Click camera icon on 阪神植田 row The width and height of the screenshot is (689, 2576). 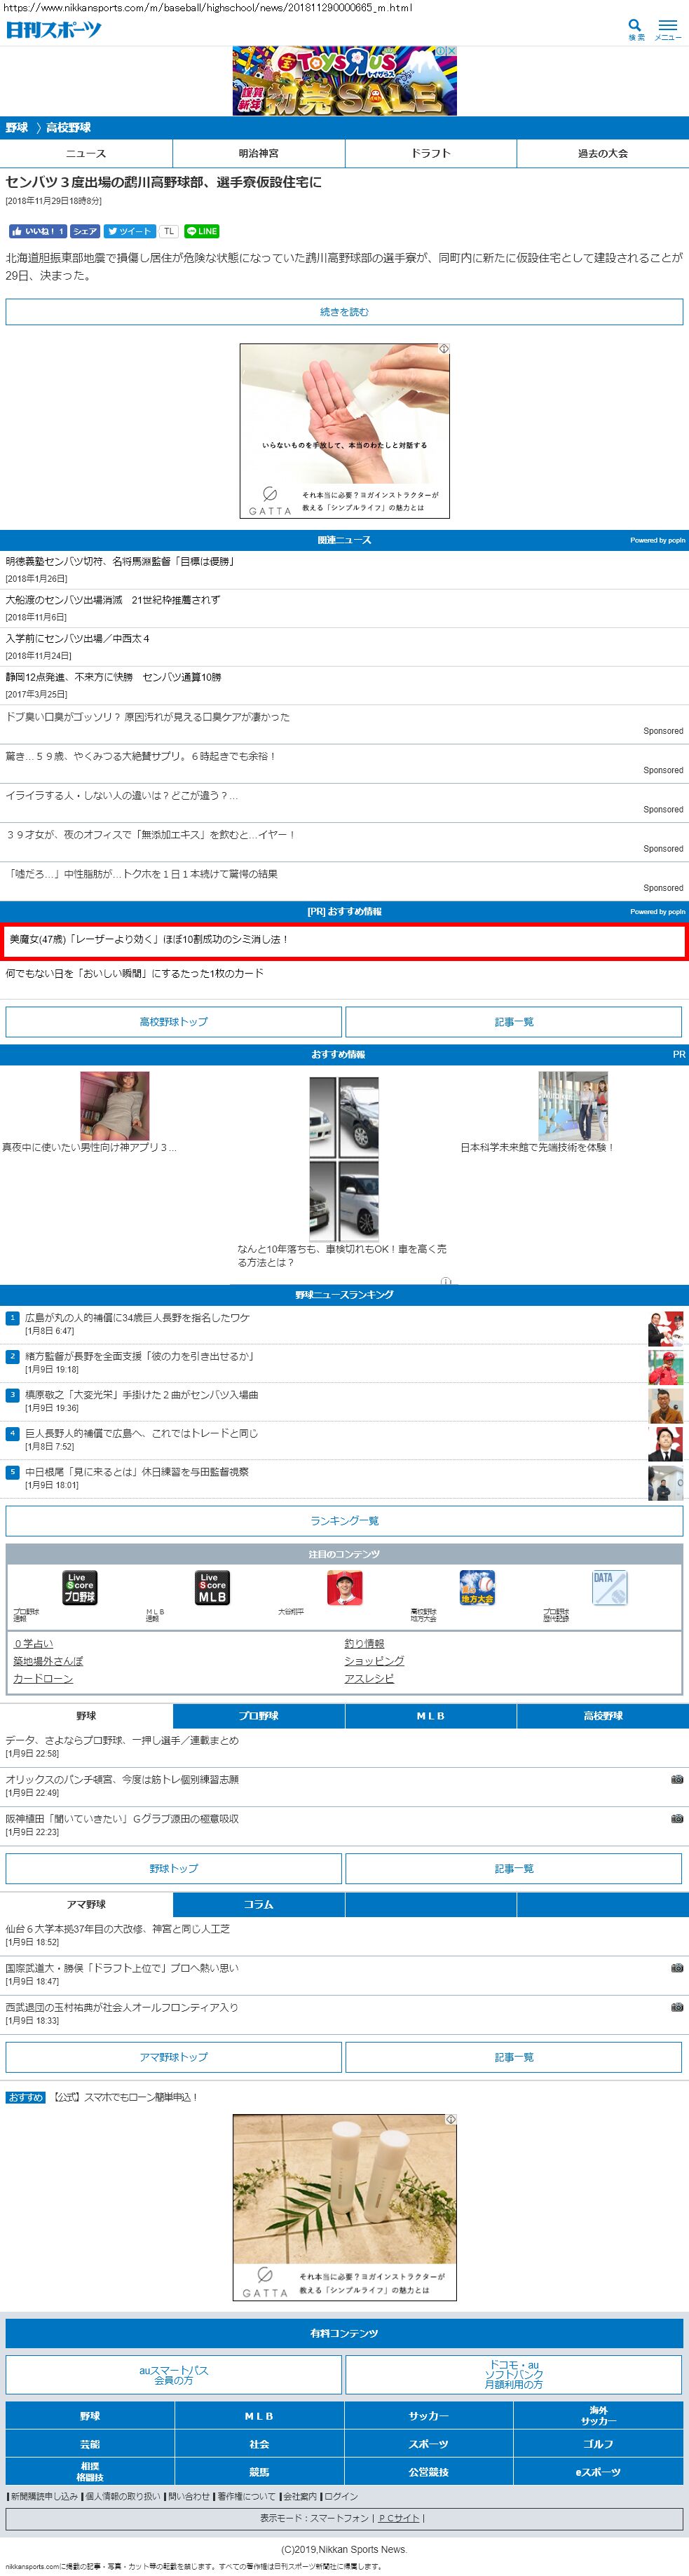click(677, 1818)
